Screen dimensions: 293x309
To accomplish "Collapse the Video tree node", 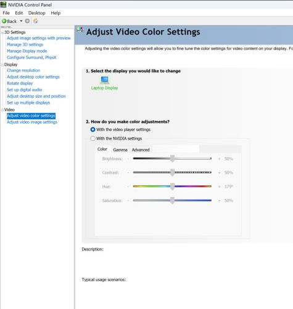I will point(2,110).
